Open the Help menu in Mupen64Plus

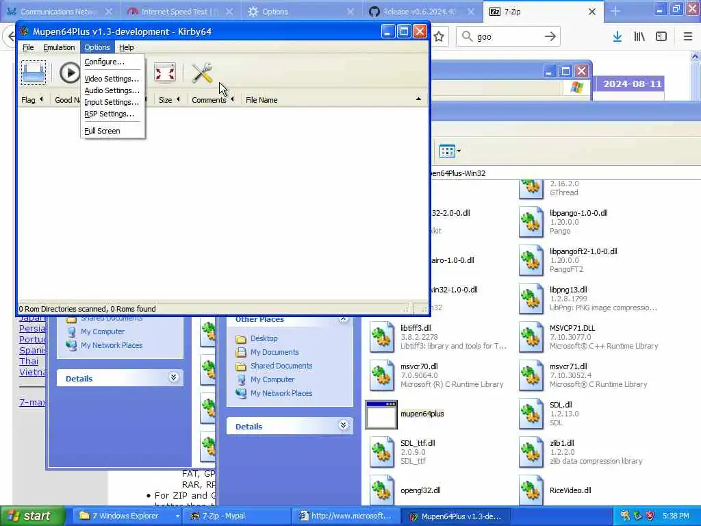tap(127, 47)
